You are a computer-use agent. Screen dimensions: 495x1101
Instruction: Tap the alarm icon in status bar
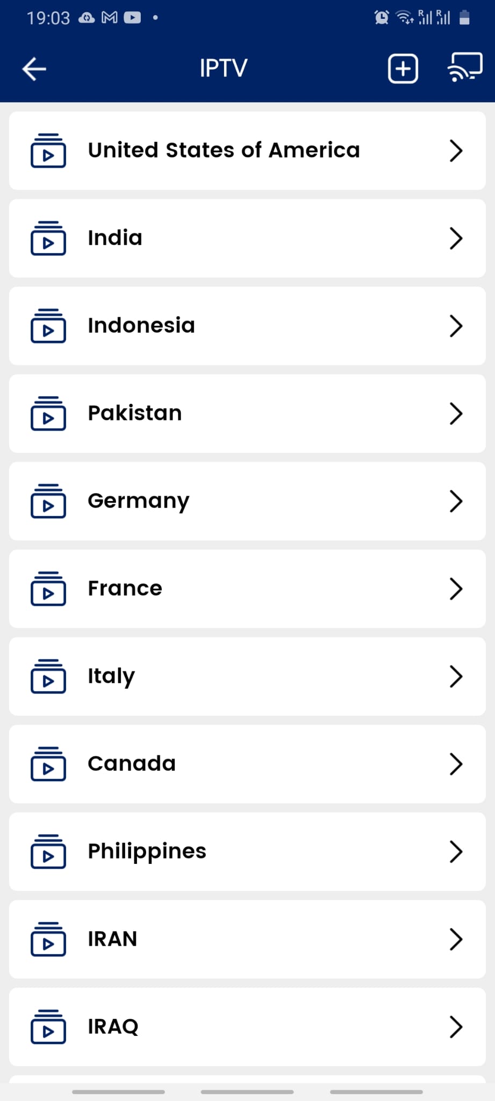[x=381, y=18]
